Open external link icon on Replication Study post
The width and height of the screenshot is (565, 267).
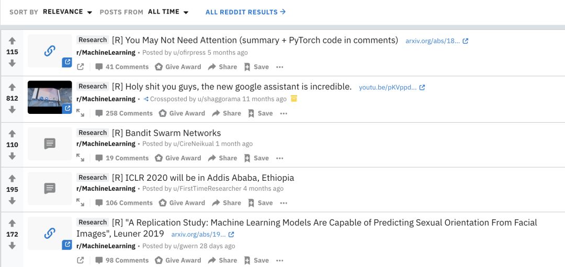[x=81, y=260]
